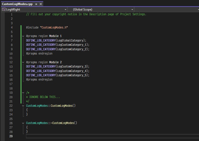The height and width of the screenshot is (141, 199).
Task: Select the CustomLogModes.cpp document tab
Action: coord(17,4)
